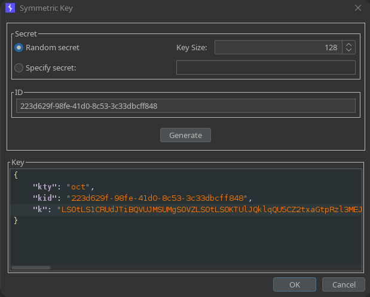
Task: Decrease Key Size with the down arrow
Action: pyautogui.click(x=350, y=51)
